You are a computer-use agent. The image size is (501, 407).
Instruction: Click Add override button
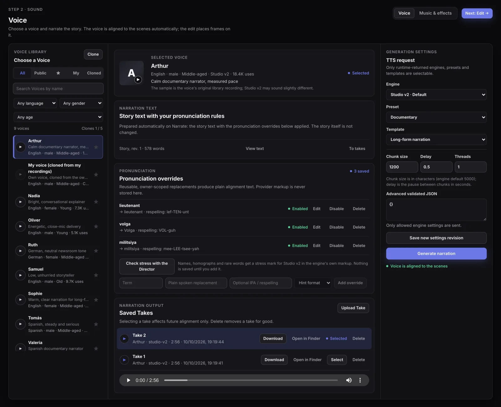tap(350, 283)
